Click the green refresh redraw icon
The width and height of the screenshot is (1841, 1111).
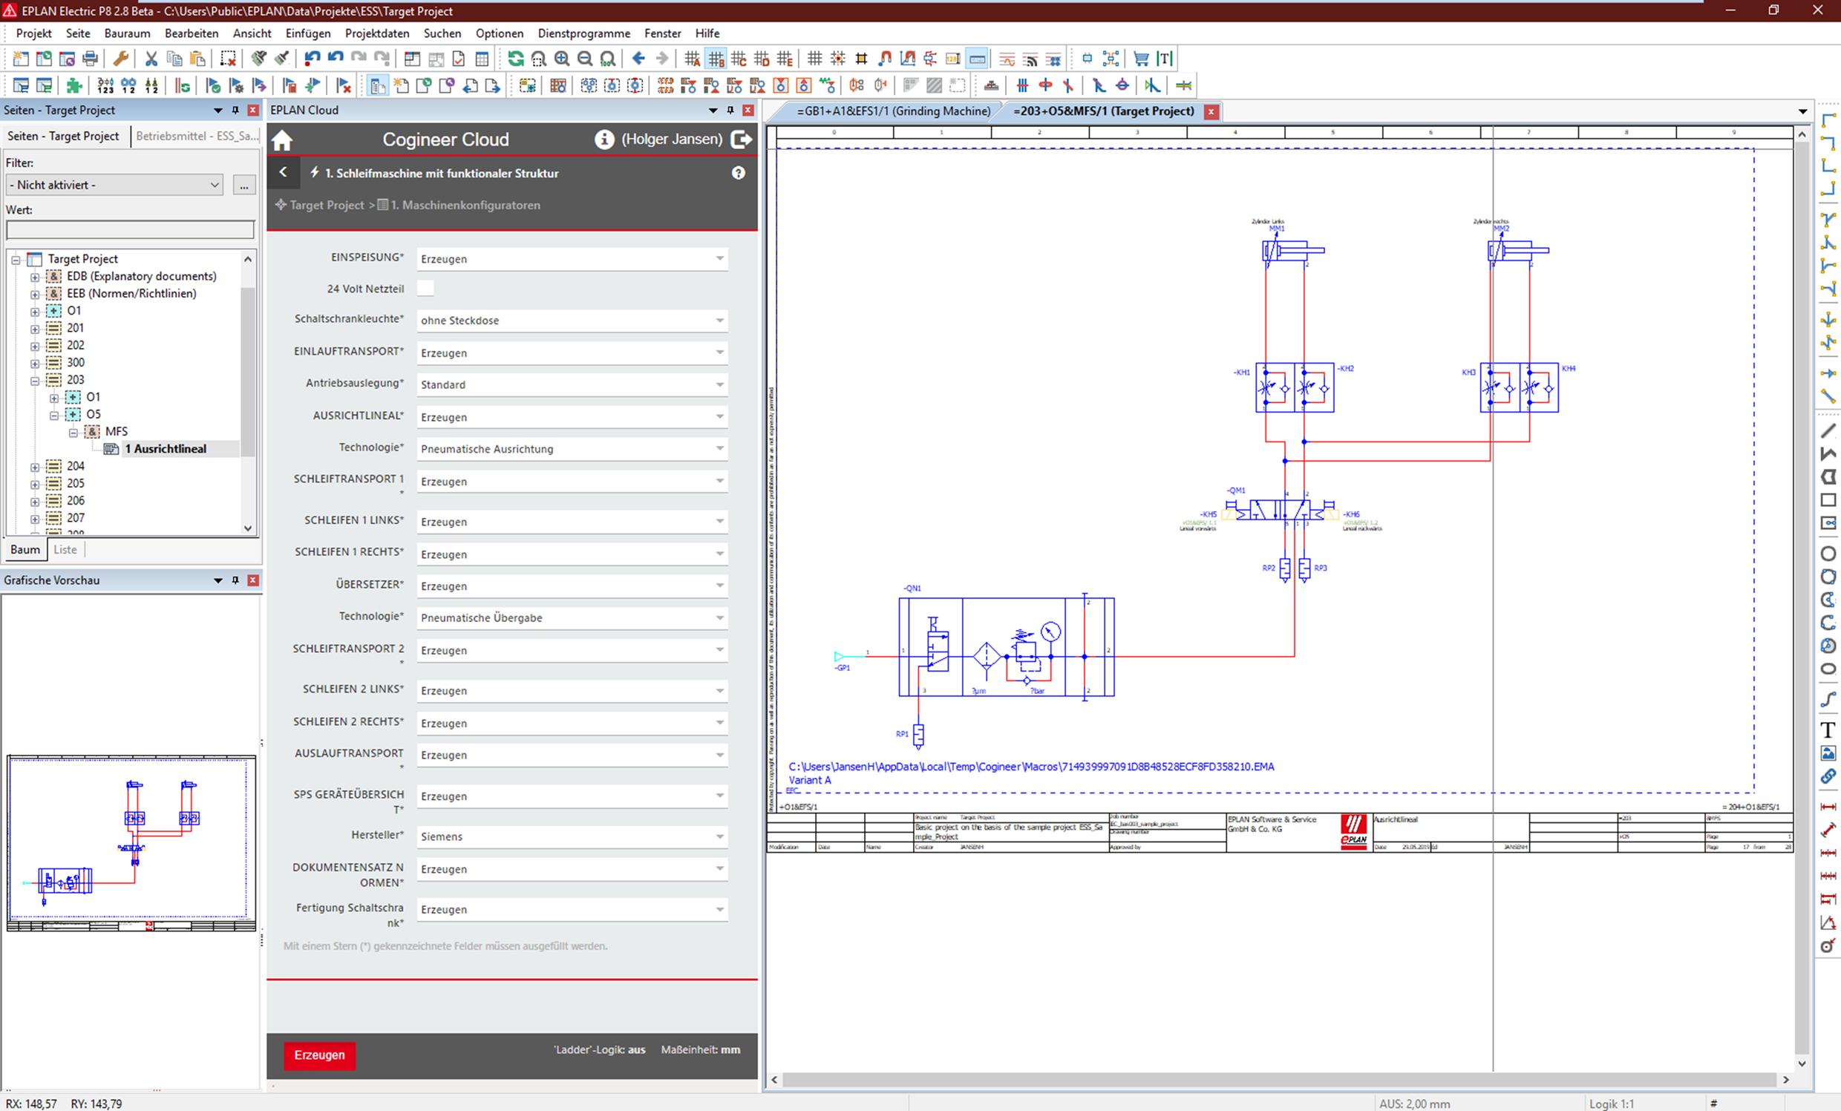(x=515, y=59)
